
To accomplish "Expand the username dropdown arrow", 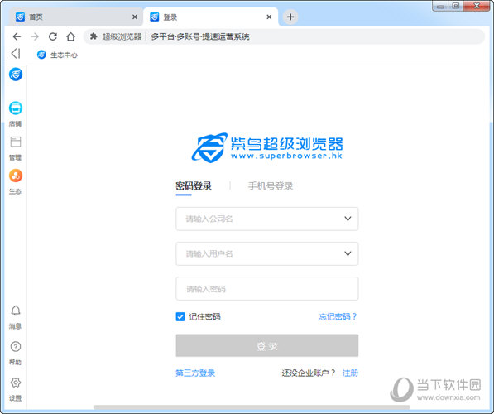I will tap(348, 253).
